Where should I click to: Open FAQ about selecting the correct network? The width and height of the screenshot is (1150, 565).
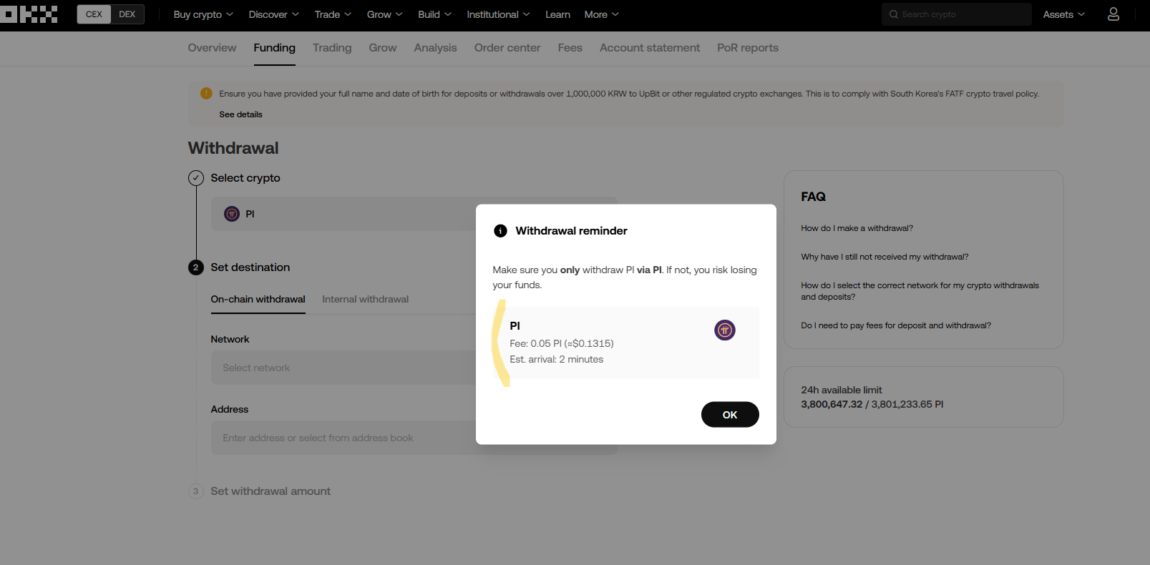coord(920,291)
